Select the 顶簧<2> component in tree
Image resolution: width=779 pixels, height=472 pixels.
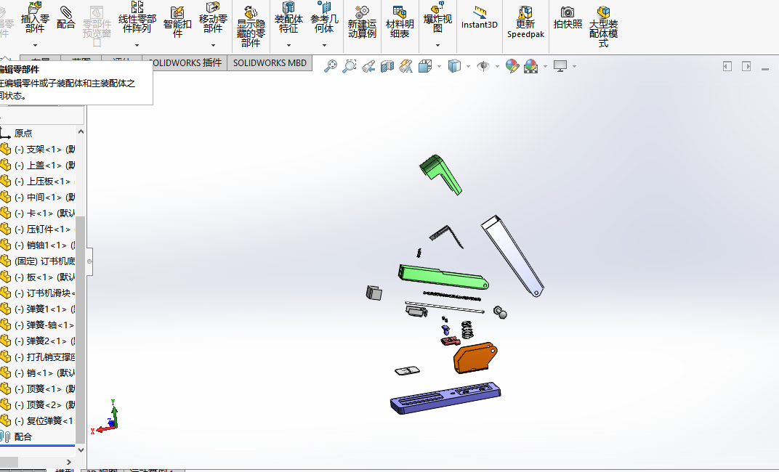tap(38, 404)
